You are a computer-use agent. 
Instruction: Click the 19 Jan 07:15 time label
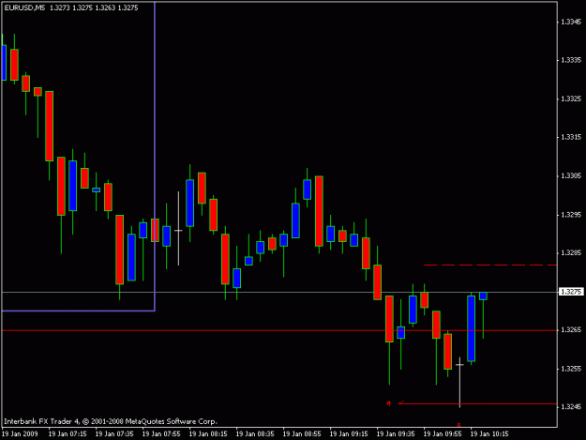[x=68, y=434]
